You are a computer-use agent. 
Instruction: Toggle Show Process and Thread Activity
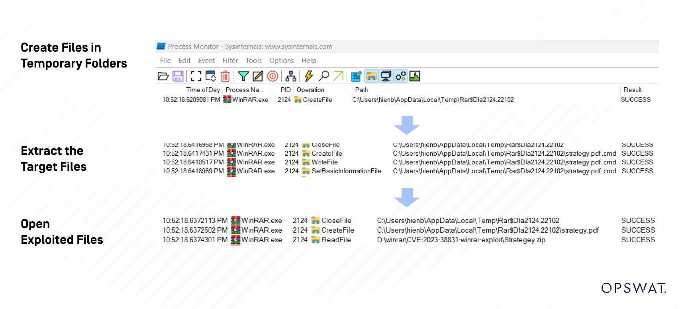pyautogui.click(x=400, y=76)
